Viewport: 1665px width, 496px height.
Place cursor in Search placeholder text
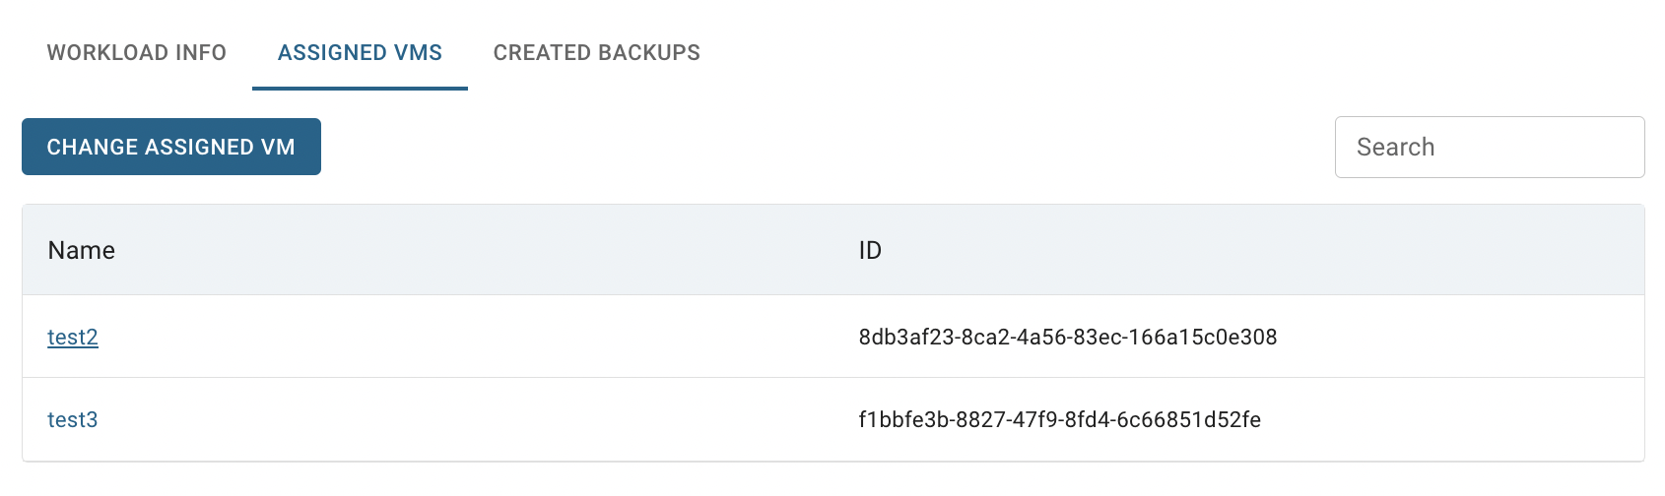click(1395, 148)
